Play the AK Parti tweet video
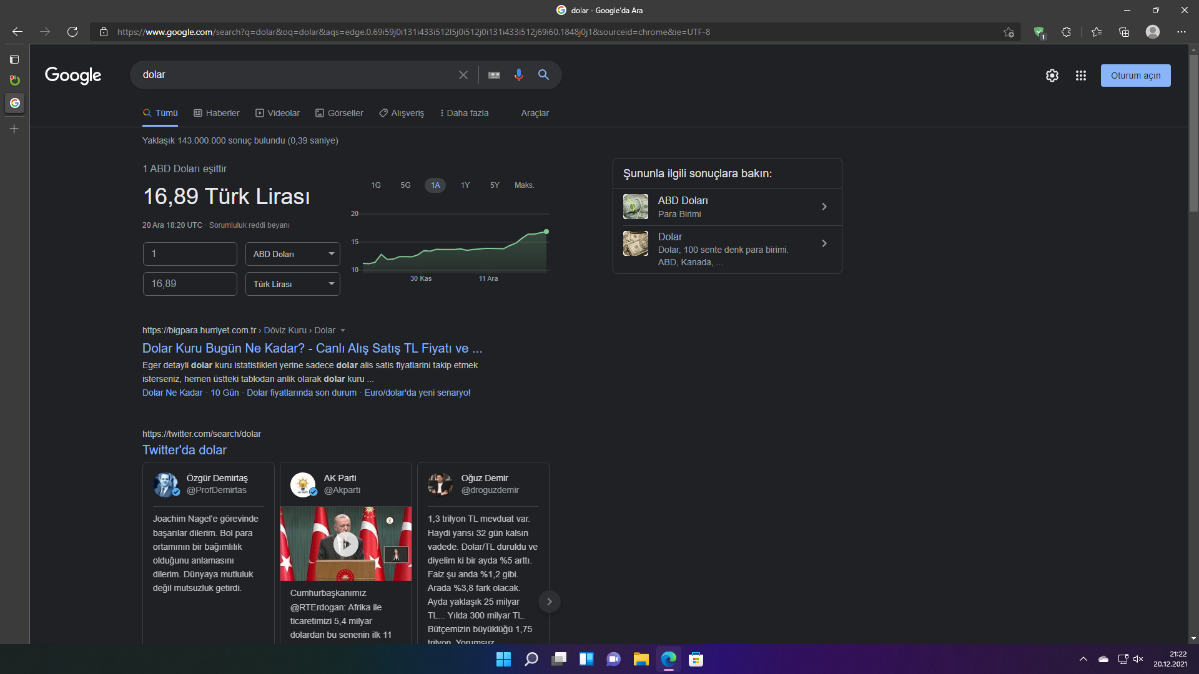This screenshot has height=674, width=1199. [x=345, y=544]
